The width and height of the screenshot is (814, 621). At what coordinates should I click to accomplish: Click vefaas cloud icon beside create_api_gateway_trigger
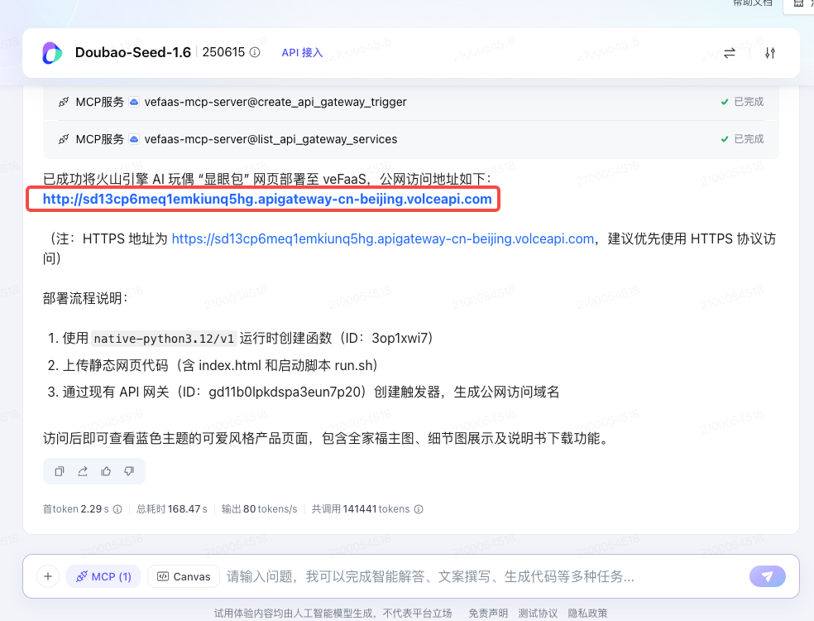134,102
